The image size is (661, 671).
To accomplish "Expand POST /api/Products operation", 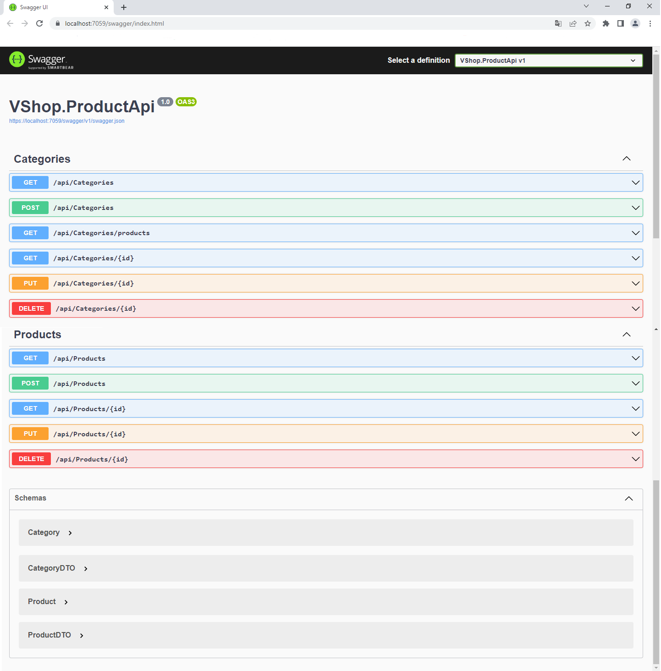I will click(326, 383).
